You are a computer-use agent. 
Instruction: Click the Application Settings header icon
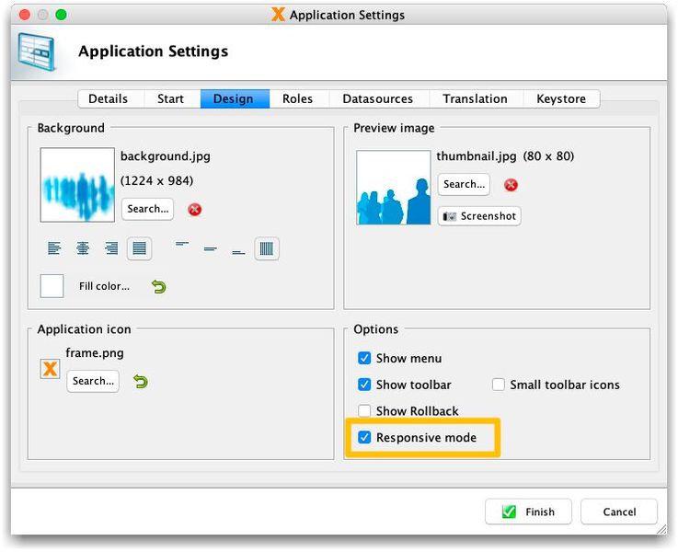(x=37, y=52)
